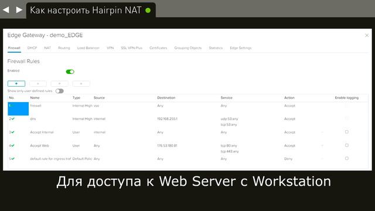Switch to the Statistics tab
The image size is (375, 211).
click(x=216, y=48)
